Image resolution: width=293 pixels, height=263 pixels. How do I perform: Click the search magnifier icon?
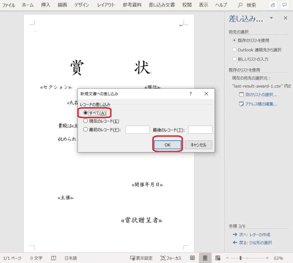point(240,5)
